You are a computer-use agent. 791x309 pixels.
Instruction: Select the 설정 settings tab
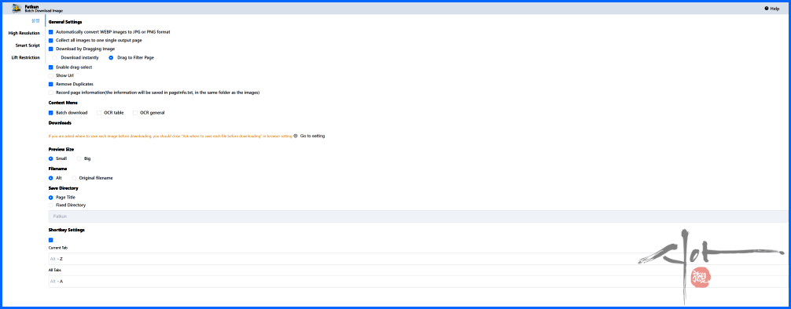tap(35, 20)
